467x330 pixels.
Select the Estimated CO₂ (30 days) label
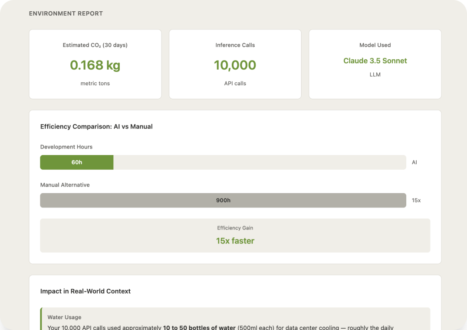pyautogui.click(x=95, y=45)
